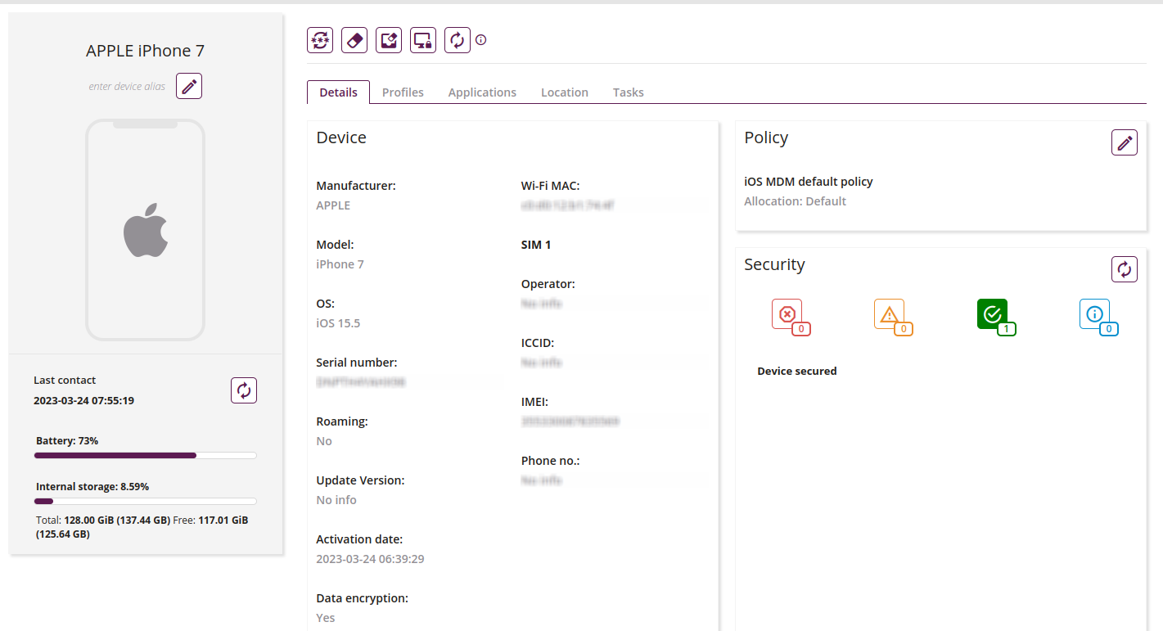The image size is (1163, 631).
Task: Switch to the Tasks tab
Action: 629,92
